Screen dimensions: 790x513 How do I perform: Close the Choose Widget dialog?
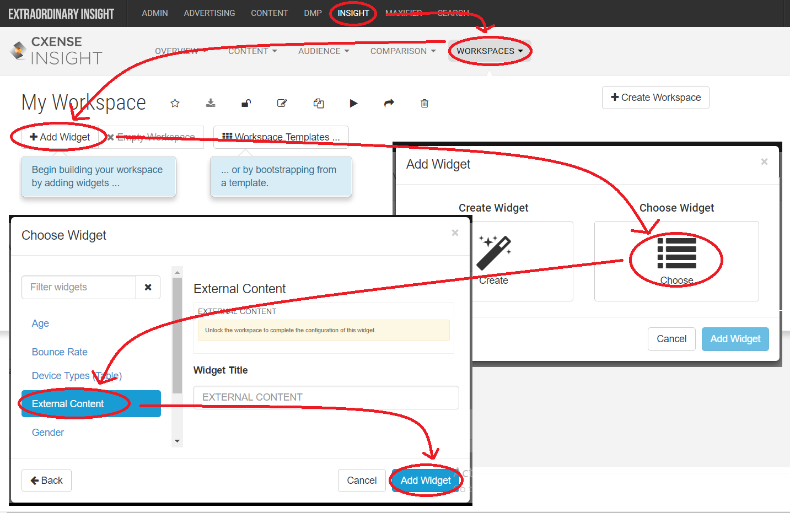(455, 233)
